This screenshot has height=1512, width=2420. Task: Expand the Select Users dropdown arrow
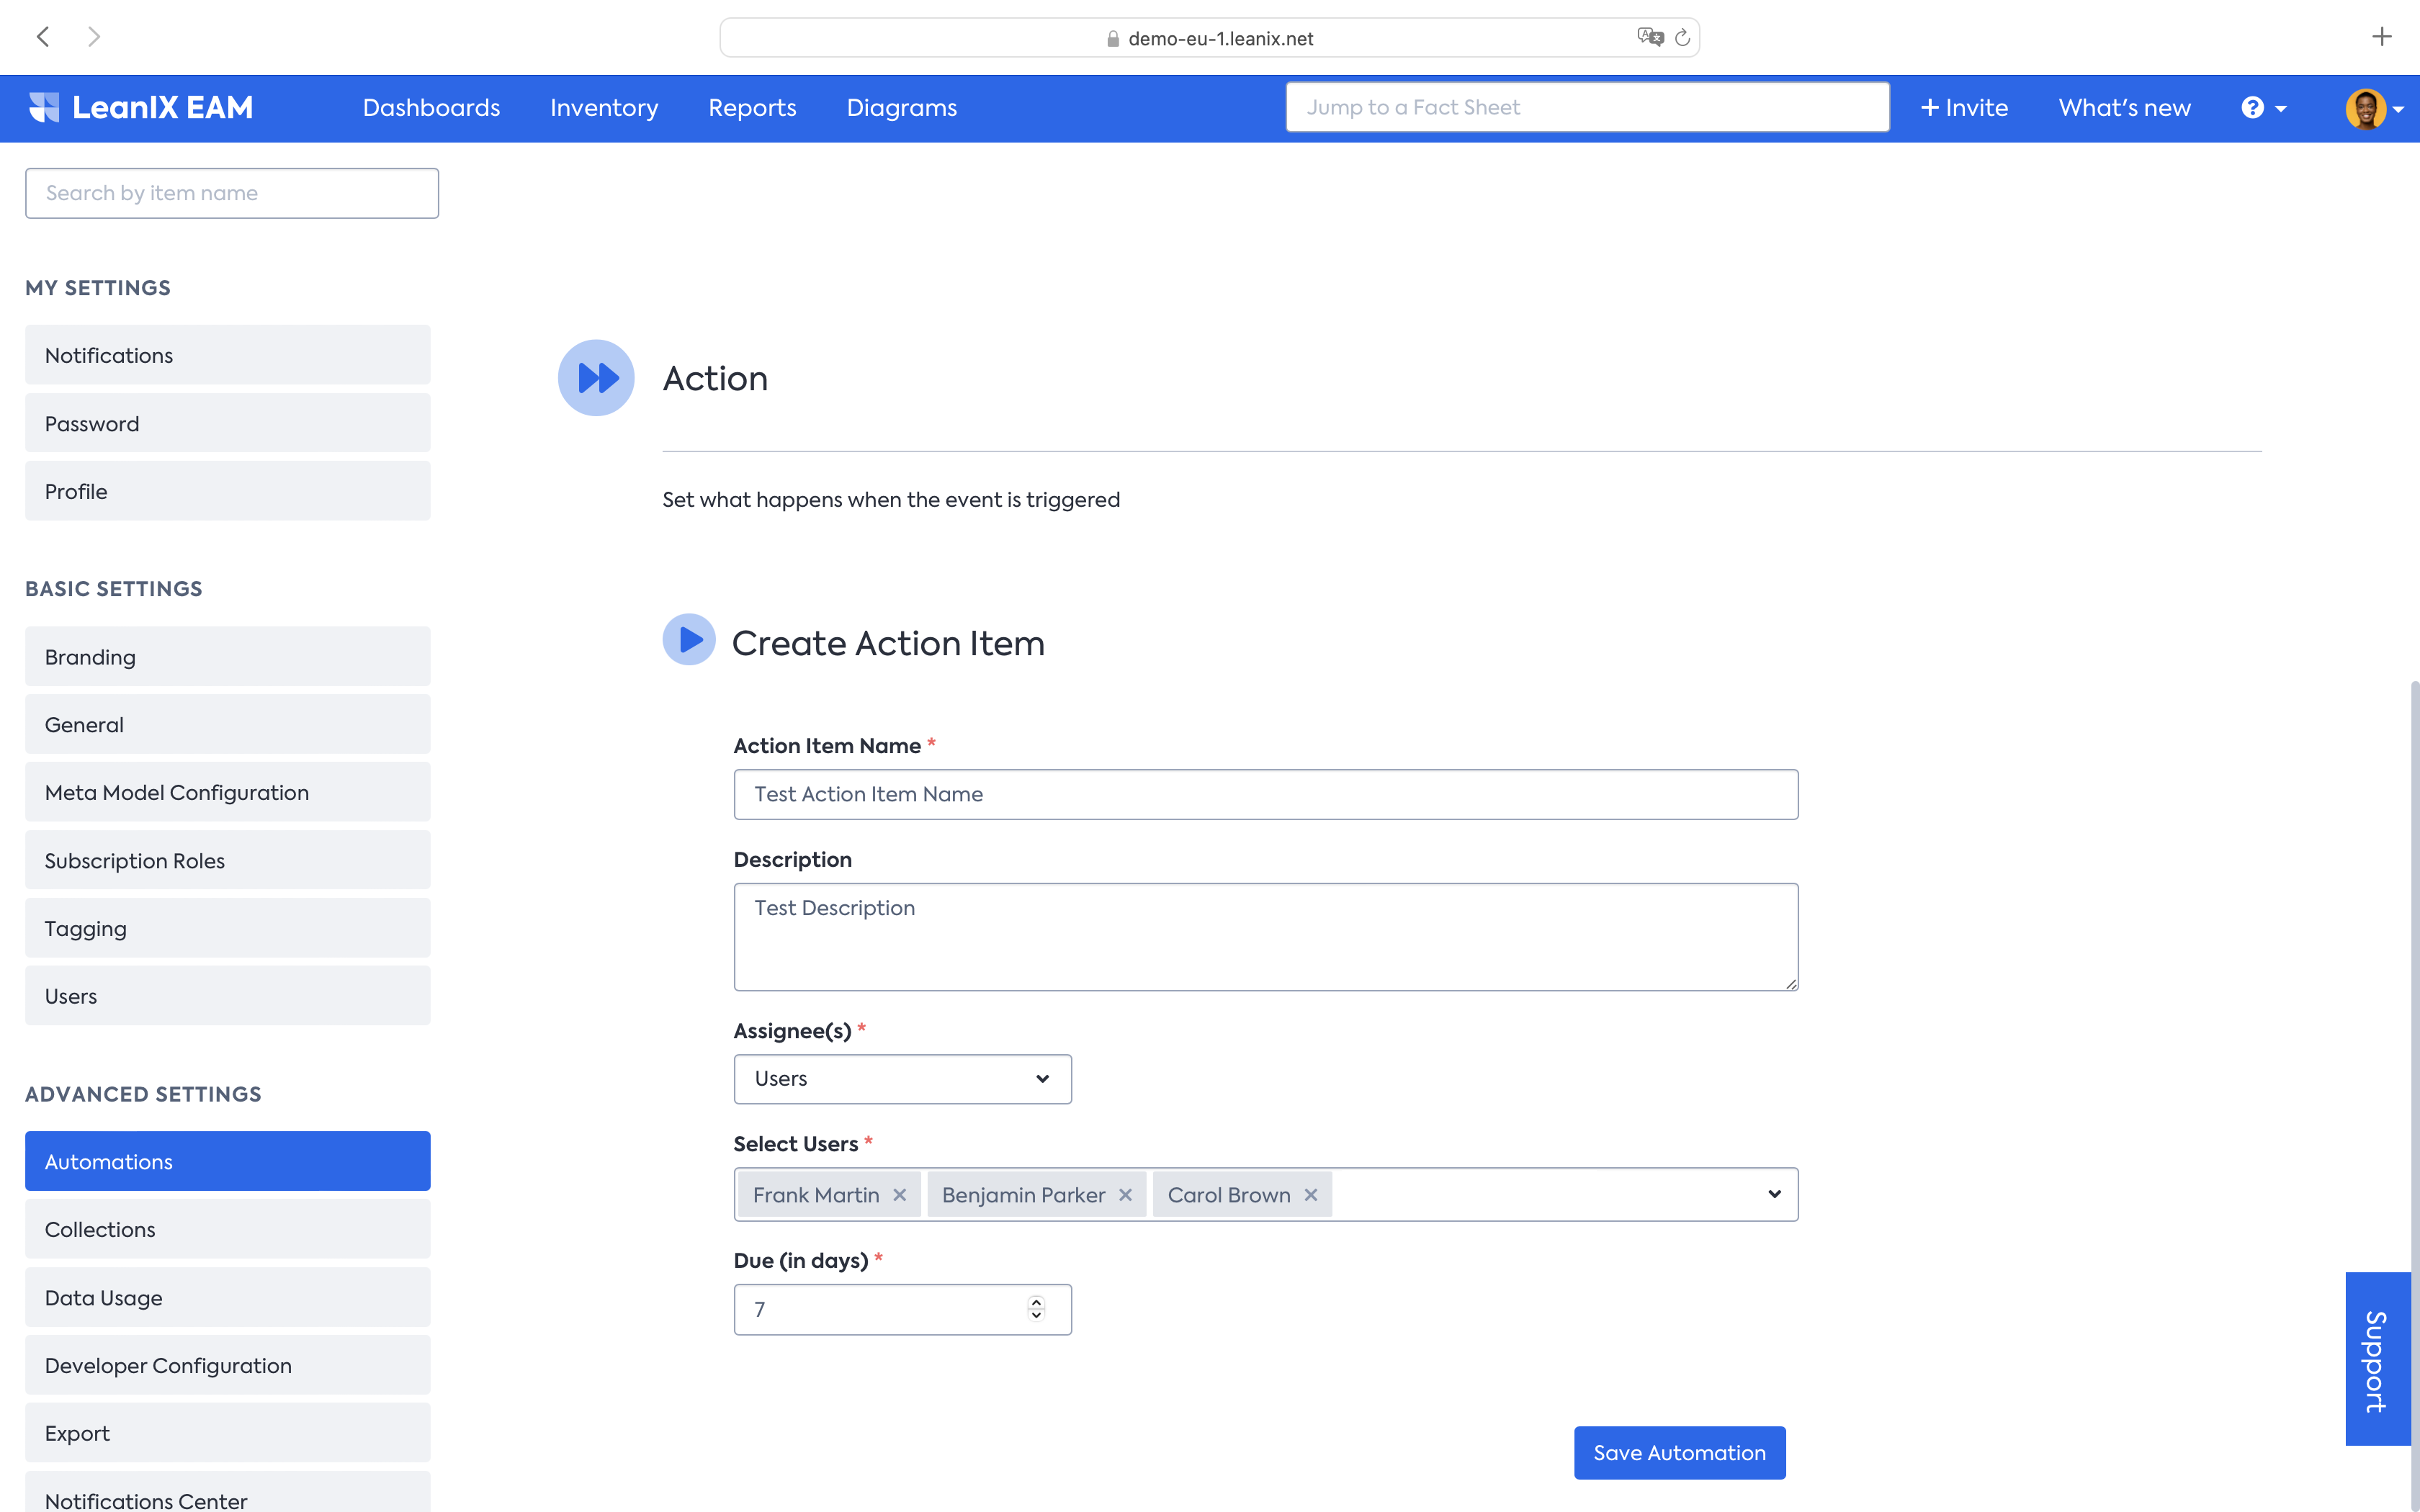[x=1774, y=1194]
